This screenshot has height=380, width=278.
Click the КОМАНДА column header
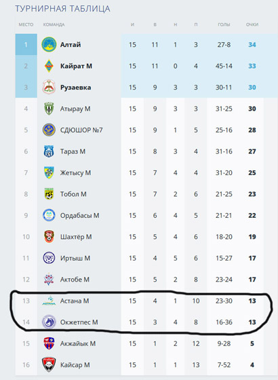[x=54, y=24]
